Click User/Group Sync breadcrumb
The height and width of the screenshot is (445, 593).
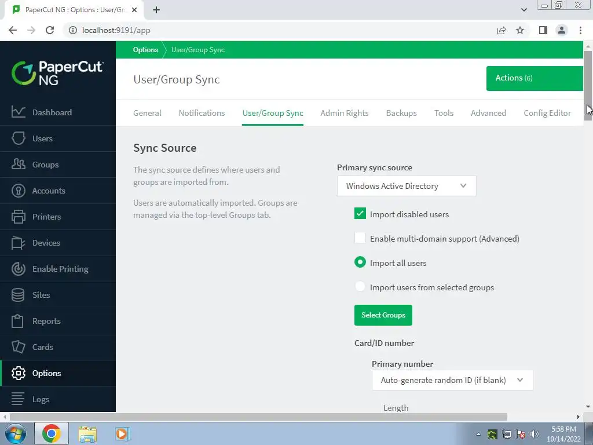click(x=198, y=50)
